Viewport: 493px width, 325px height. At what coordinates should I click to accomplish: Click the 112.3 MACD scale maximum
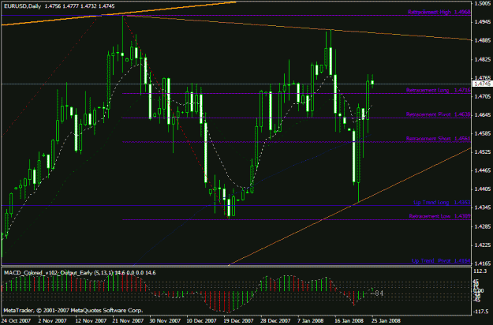coord(482,271)
